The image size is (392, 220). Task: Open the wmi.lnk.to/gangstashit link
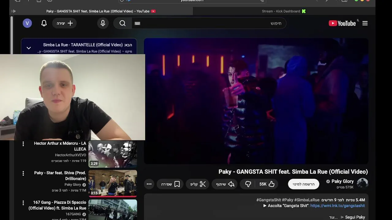pyautogui.click(x=337, y=206)
